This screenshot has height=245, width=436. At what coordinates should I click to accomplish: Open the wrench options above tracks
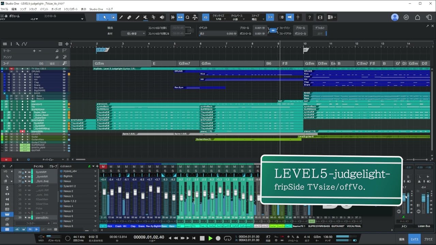coord(17,44)
